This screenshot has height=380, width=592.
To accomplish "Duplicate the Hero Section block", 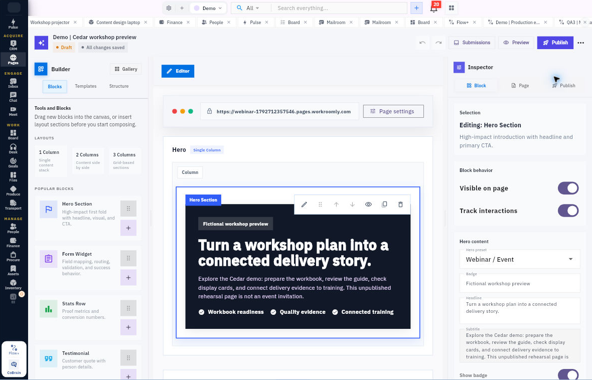I will (384, 205).
